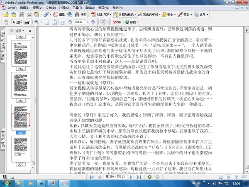Toggle single page layout in status bar

(221, 177)
